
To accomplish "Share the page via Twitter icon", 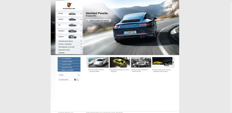I will click(78, 80).
